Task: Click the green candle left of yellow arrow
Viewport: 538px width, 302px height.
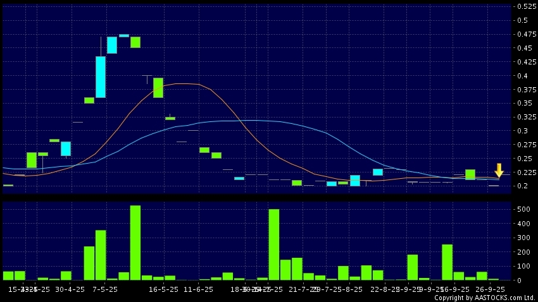Action: 470,174
